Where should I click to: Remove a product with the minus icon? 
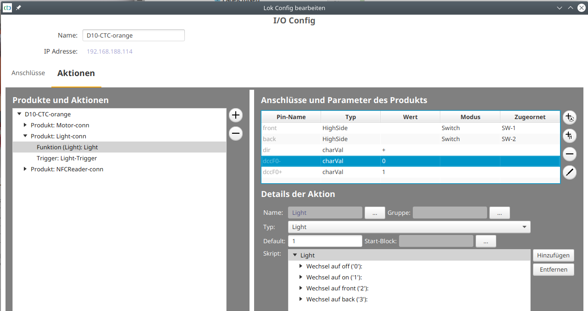pyautogui.click(x=235, y=133)
